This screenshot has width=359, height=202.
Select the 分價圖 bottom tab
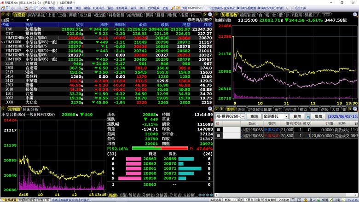tap(162, 195)
